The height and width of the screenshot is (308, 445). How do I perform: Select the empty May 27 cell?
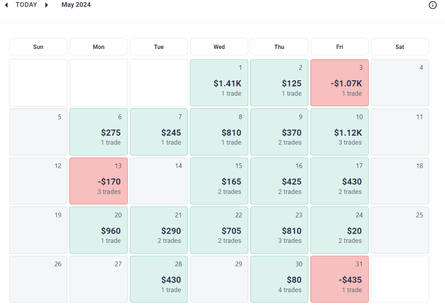pos(99,279)
